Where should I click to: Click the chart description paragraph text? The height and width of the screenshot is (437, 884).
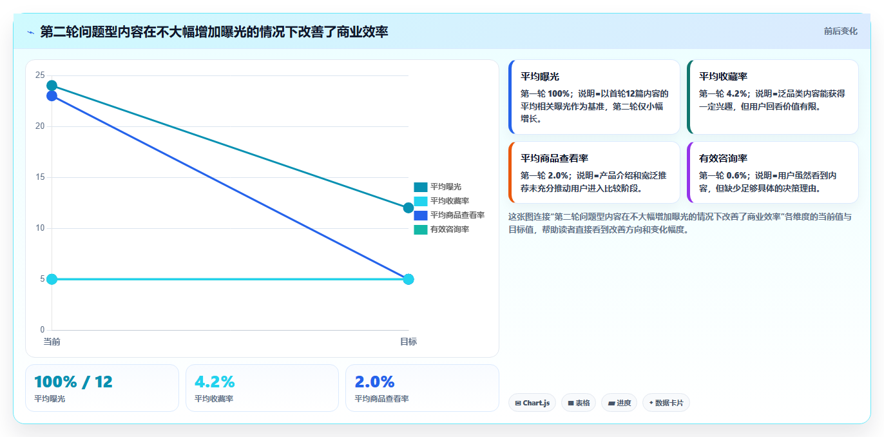[680, 223]
